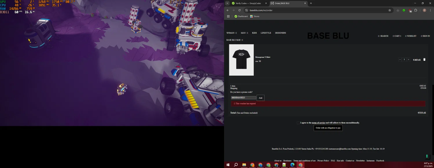Screen dimensions: 434x168
Task: Open Windows taskbar search
Action: pos(236,165)
